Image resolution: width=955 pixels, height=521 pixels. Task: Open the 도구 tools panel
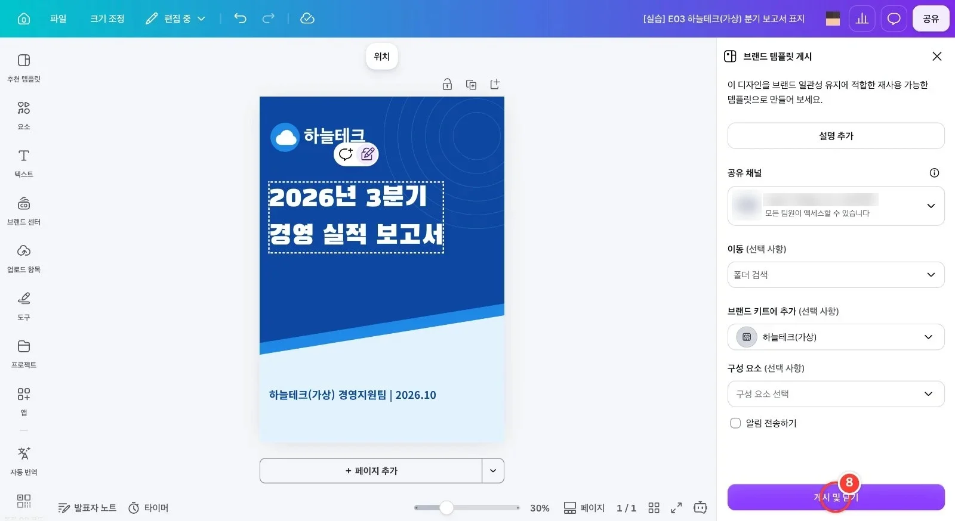pyautogui.click(x=24, y=306)
